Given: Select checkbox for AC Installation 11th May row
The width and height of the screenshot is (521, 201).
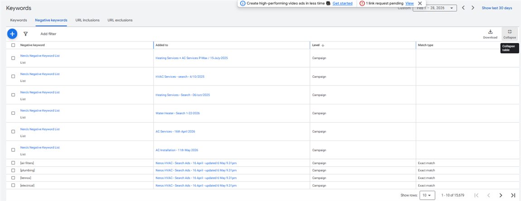Looking at the screenshot, I should tap(13, 150).
